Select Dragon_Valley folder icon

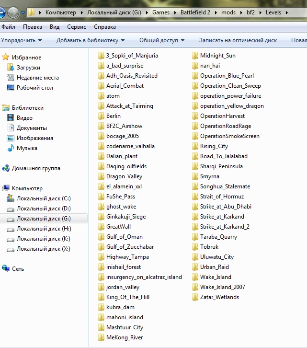coord(101,176)
